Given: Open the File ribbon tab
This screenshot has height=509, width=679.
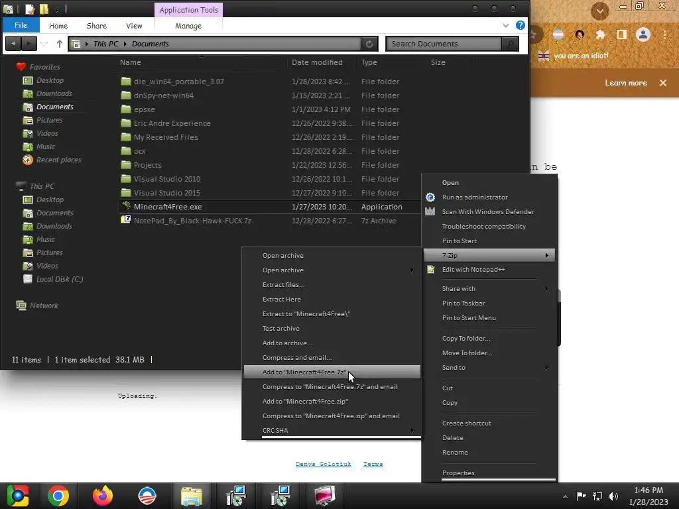Looking at the screenshot, I should pyautogui.click(x=21, y=25).
